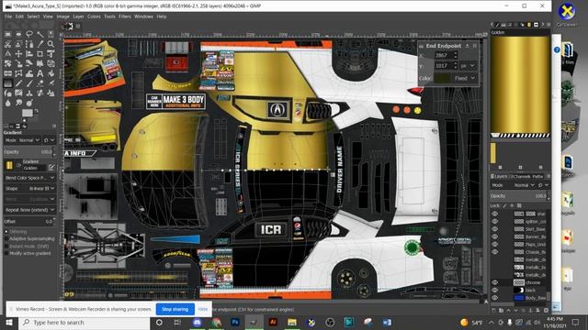Open the File menu
Image resolution: width=588 pixels, height=330 pixels.
pos(8,16)
